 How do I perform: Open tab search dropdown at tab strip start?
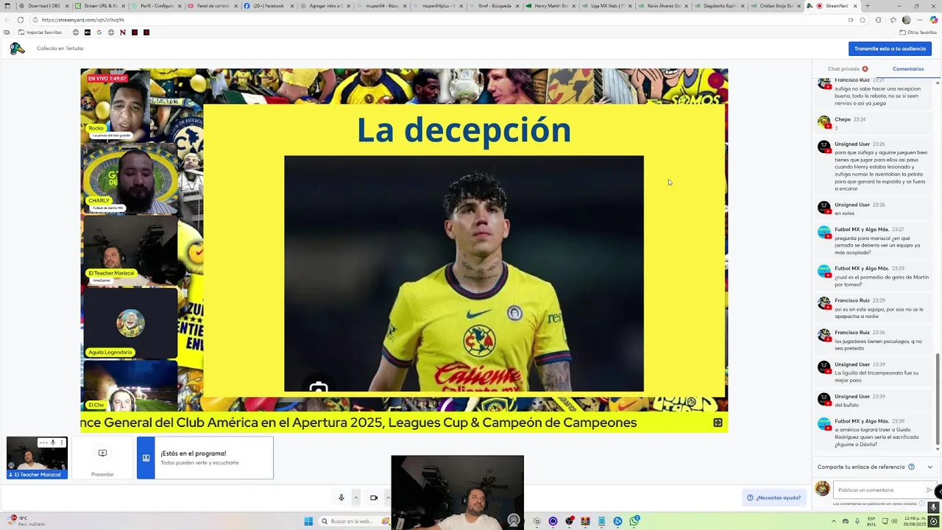7,6
